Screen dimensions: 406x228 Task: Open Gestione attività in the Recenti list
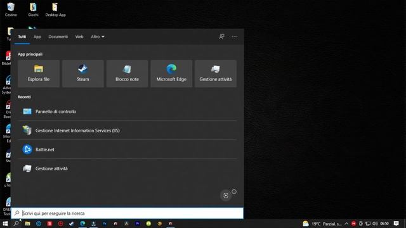127,168
